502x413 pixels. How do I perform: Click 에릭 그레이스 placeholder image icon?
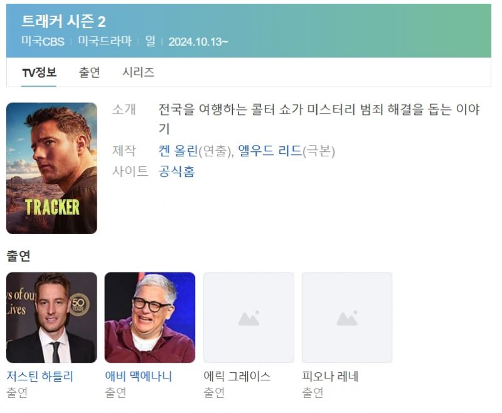point(248,318)
